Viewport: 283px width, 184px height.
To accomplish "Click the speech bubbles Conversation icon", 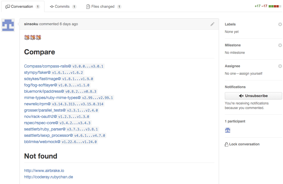I will click(7, 7).
